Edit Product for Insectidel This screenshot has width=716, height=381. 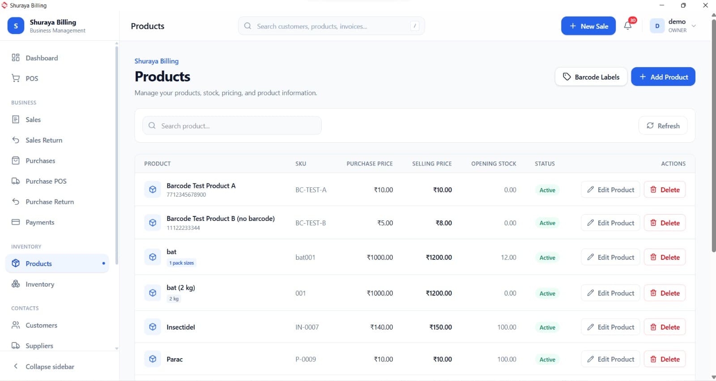pyautogui.click(x=610, y=327)
